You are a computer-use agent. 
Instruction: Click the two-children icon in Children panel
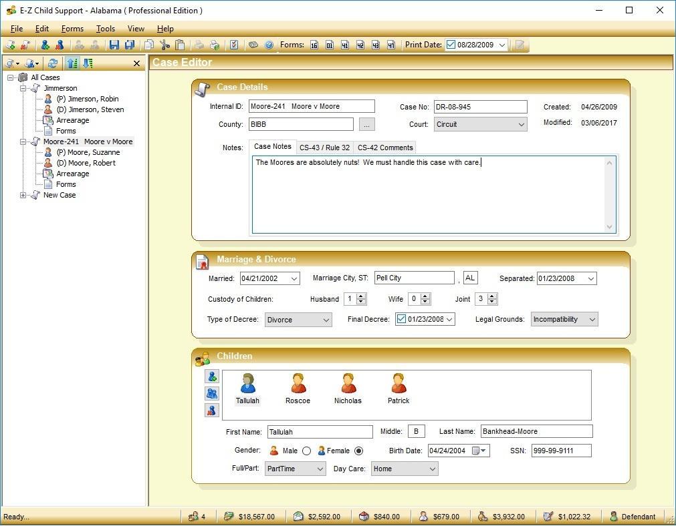point(212,393)
